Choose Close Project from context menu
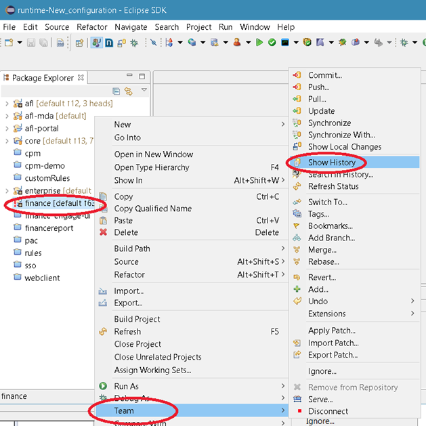This screenshot has width=426, height=426. click(x=137, y=344)
